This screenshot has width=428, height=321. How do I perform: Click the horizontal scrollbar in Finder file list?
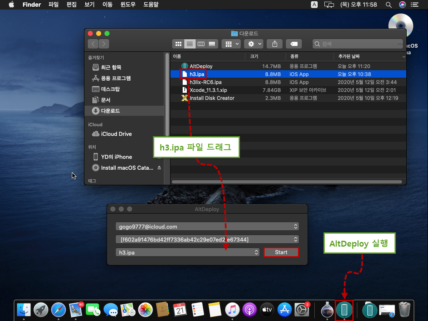(287, 181)
